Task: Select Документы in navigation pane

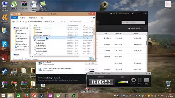Action: pos(22,33)
